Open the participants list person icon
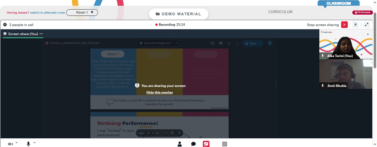The width and height of the screenshot is (377, 147). [x=179, y=144]
